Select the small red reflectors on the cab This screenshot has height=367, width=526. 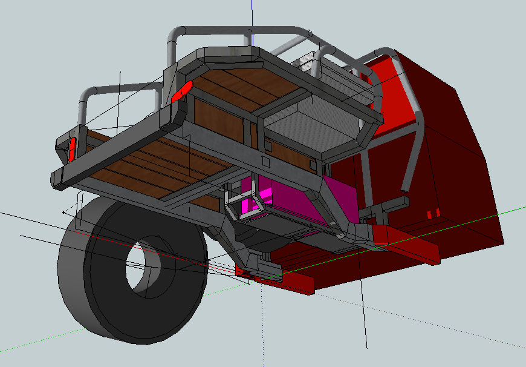pos(432,214)
